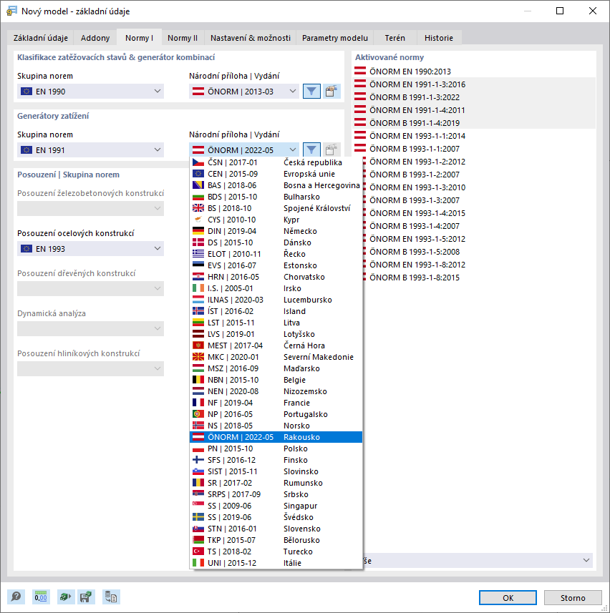Pick UNI | 2015-12 Itálie
610x613 pixels.
point(276,563)
